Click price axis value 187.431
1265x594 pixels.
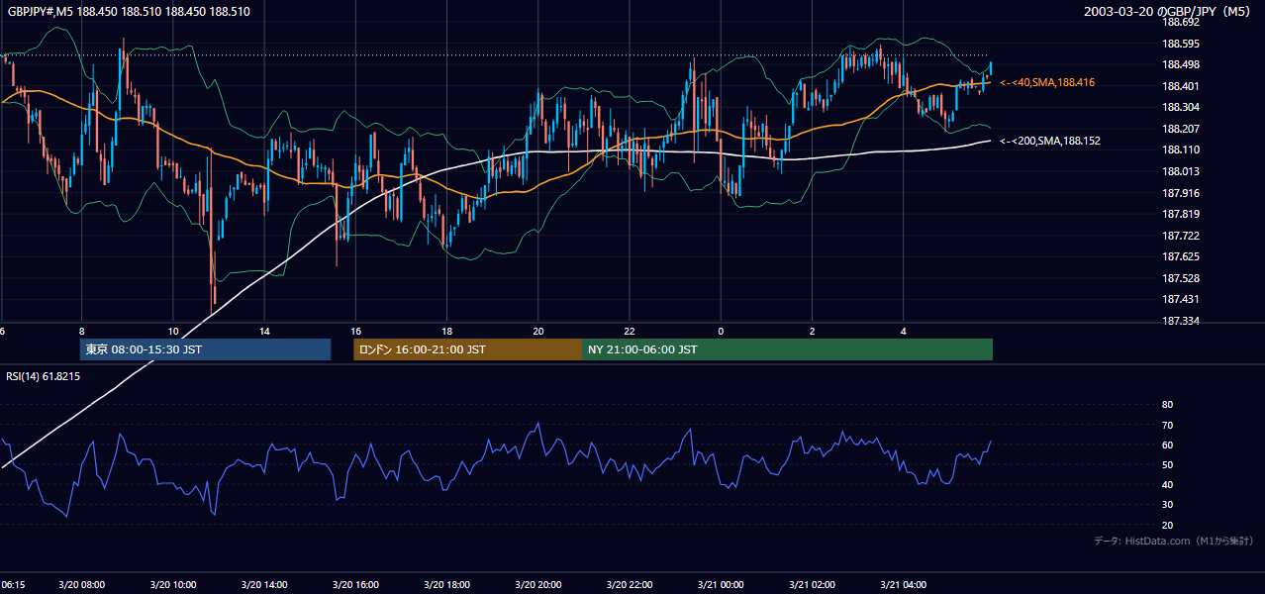[1180, 299]
